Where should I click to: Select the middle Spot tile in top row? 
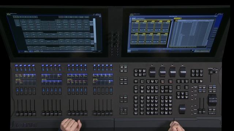[151, 27]
